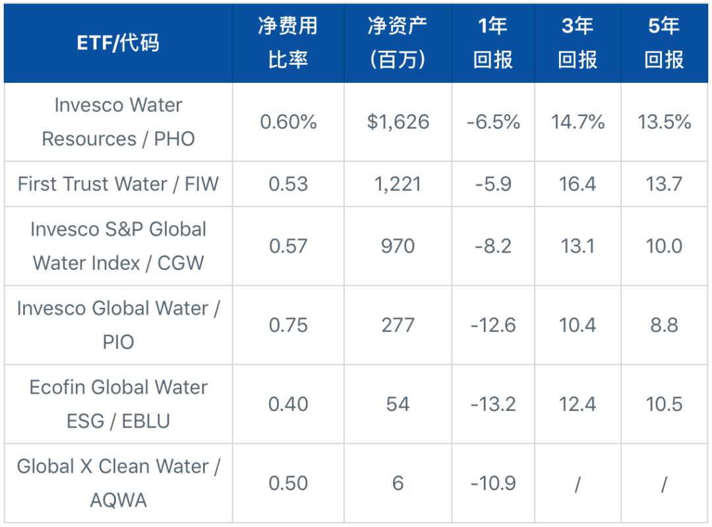
Task: Click the 8.8 five-year return value
Action: (664, 325)
